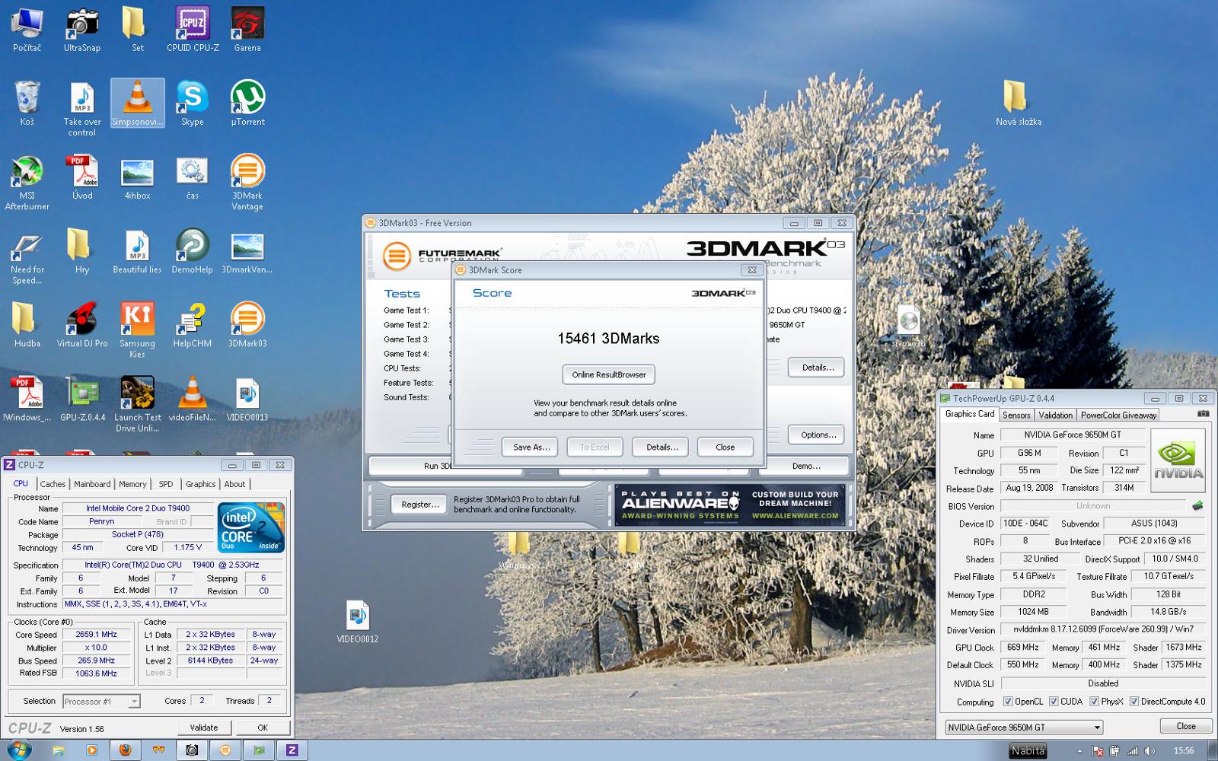Launch the 3DMark03 desktop shortcut
The width and height of the screenshot is (1218, 761).
(247, 325)
